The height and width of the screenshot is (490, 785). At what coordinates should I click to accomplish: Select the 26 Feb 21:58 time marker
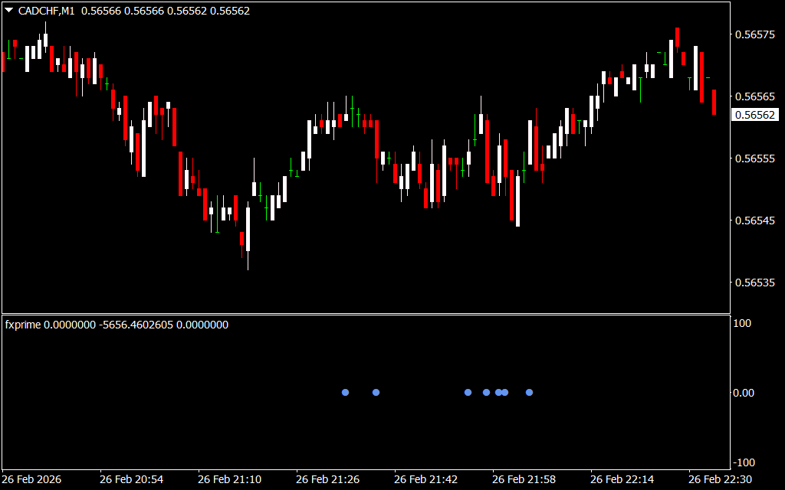(524, 479)
